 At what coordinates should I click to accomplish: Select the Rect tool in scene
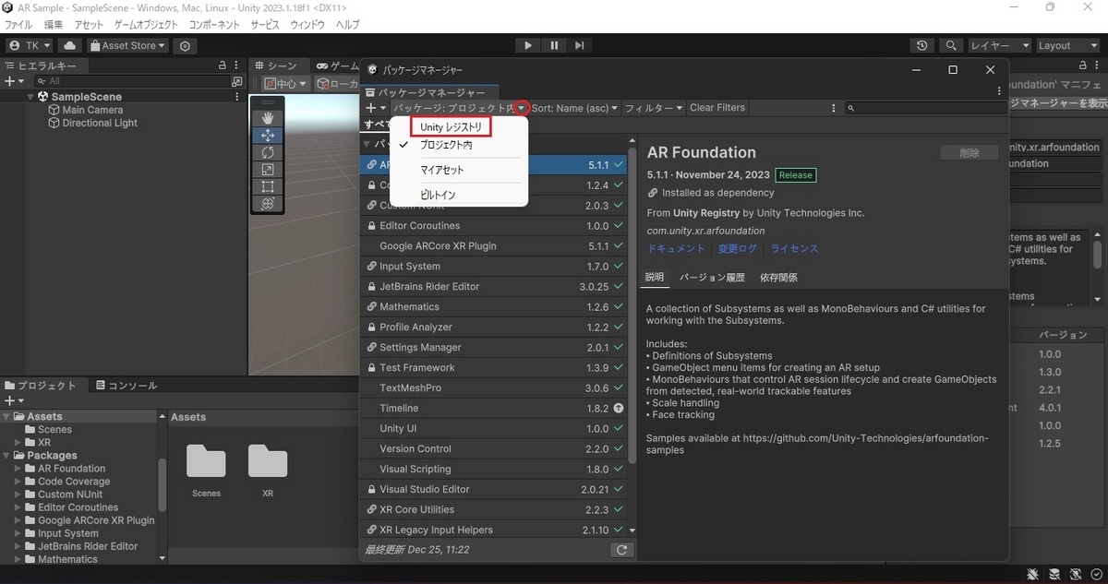click(x=268, y=186)
